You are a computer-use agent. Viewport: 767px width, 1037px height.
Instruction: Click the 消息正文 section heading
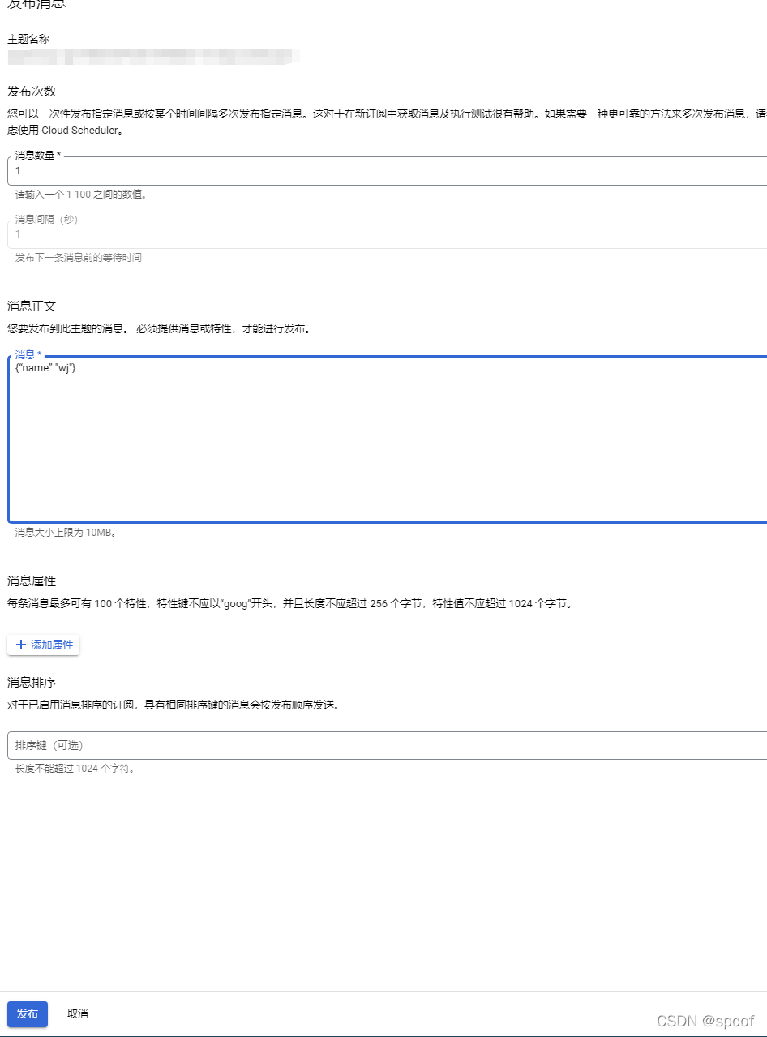click(31, 306)
